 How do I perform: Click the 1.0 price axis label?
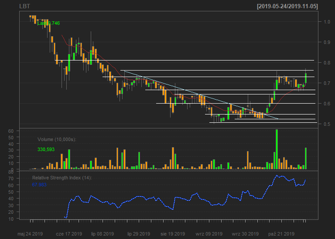click(x=327, y=22)
